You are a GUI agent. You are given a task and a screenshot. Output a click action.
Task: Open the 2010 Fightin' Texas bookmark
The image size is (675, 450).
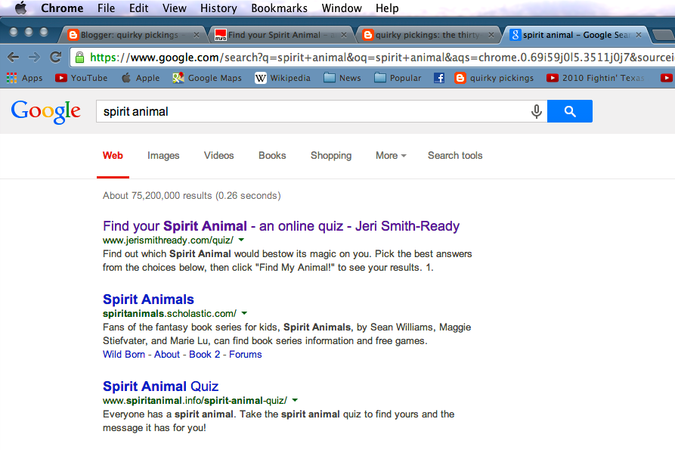[596, 78]
